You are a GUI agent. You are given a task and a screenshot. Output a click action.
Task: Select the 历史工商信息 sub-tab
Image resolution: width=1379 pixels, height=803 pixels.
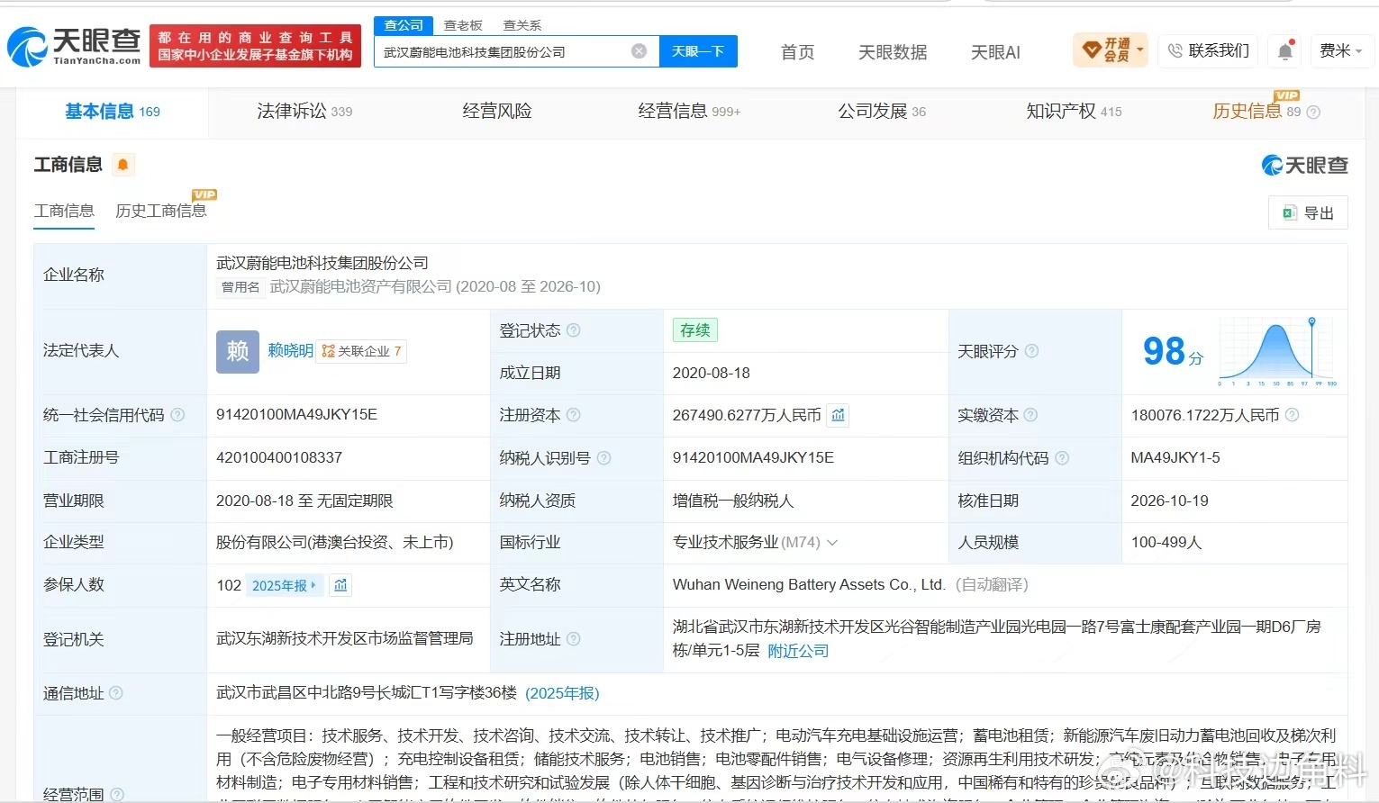(x=161, y=211)
